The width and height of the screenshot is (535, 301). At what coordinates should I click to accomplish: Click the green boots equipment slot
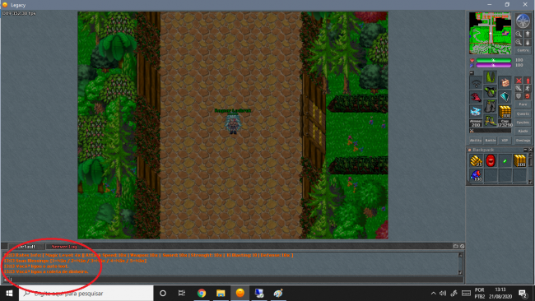click(x=491, y=121)
